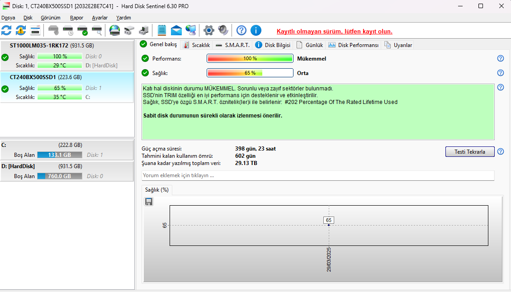Click the disk with clock icon
The image size is (511, 292).
point(68,30)
